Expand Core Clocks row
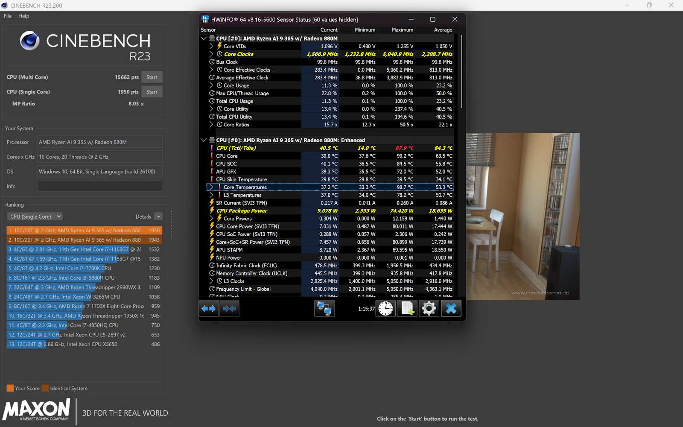This screenshot has width=683, height=427. (211, 54)
